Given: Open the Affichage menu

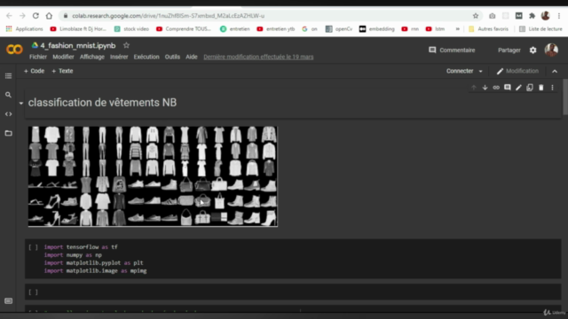Looking at the screenshot, I should tap(92, 57).
